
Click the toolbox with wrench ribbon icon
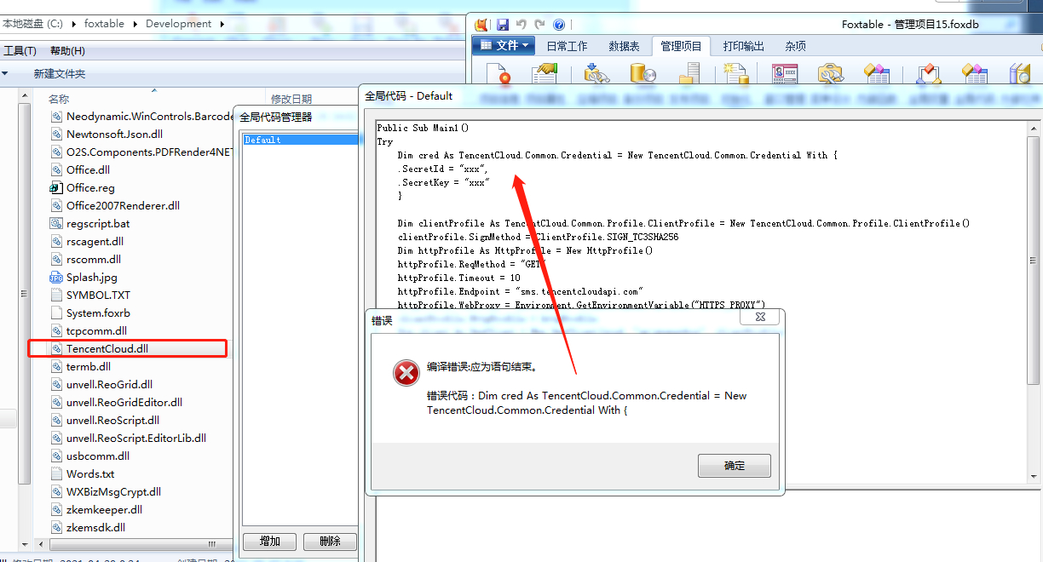pos(830,73)
